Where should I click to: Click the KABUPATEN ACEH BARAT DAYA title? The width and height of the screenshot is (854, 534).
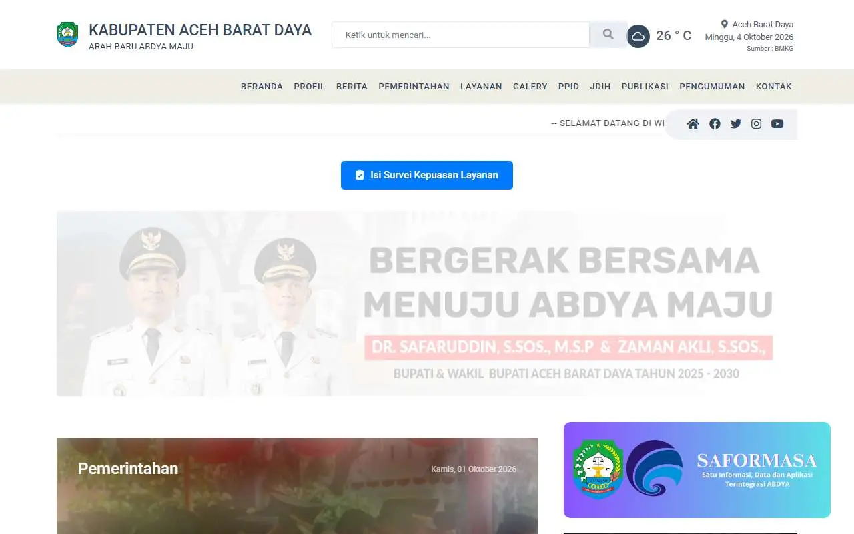[200, 30]
